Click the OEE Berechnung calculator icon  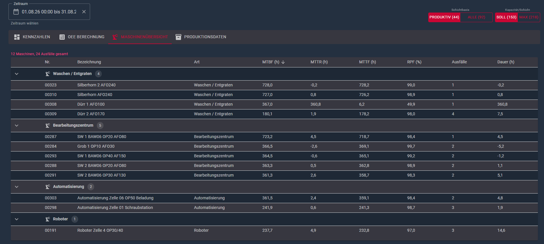point(62,37)
